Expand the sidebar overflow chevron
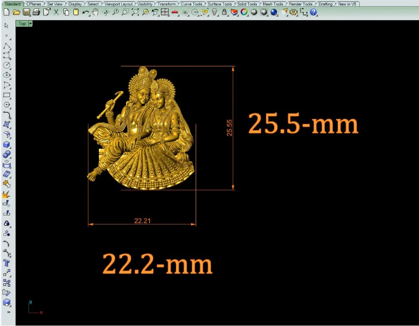This screenshot has height=326, width=419. (8, 312)
